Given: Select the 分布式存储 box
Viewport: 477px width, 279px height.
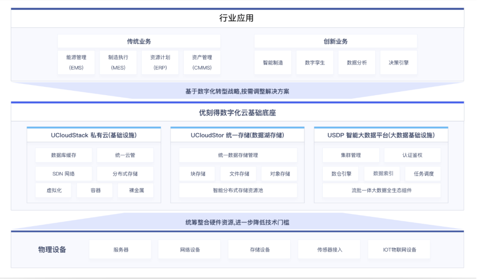Looking at the screenshot, I should pos(125,174).
